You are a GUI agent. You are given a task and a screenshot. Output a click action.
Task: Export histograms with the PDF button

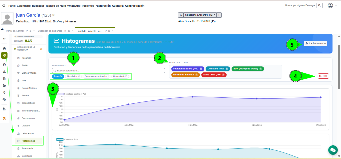coord(323,76)
